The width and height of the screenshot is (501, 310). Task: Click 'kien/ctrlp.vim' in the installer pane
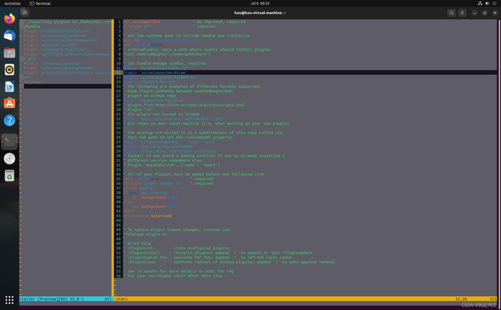point(58,45)
